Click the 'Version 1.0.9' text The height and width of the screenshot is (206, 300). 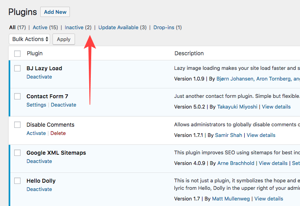click(x=189, y=79)
